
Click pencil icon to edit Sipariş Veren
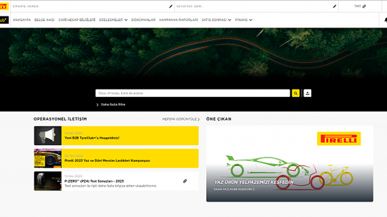tap(171, 6)
